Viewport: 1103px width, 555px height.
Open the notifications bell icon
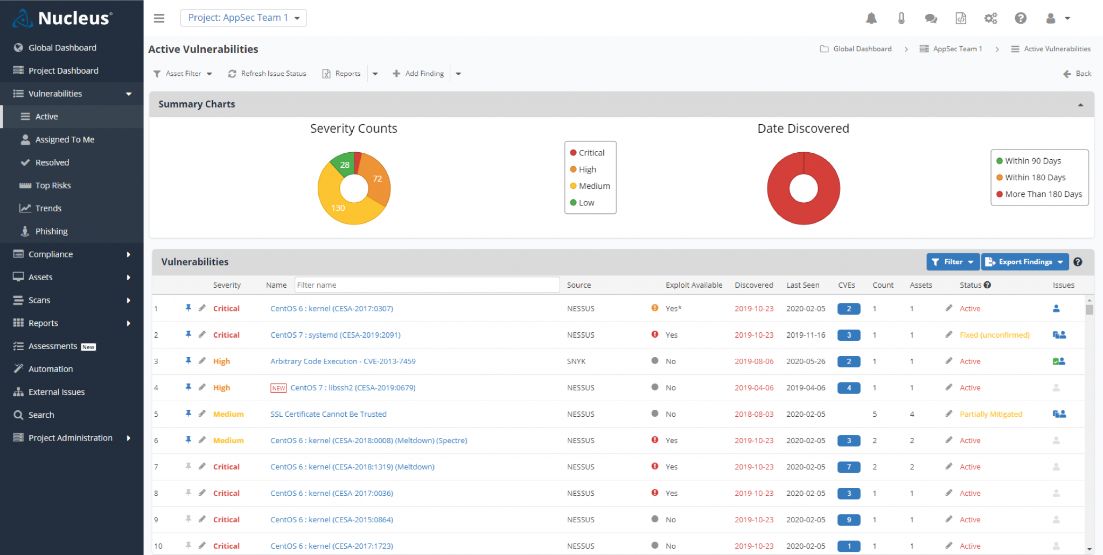pos(871,18)
